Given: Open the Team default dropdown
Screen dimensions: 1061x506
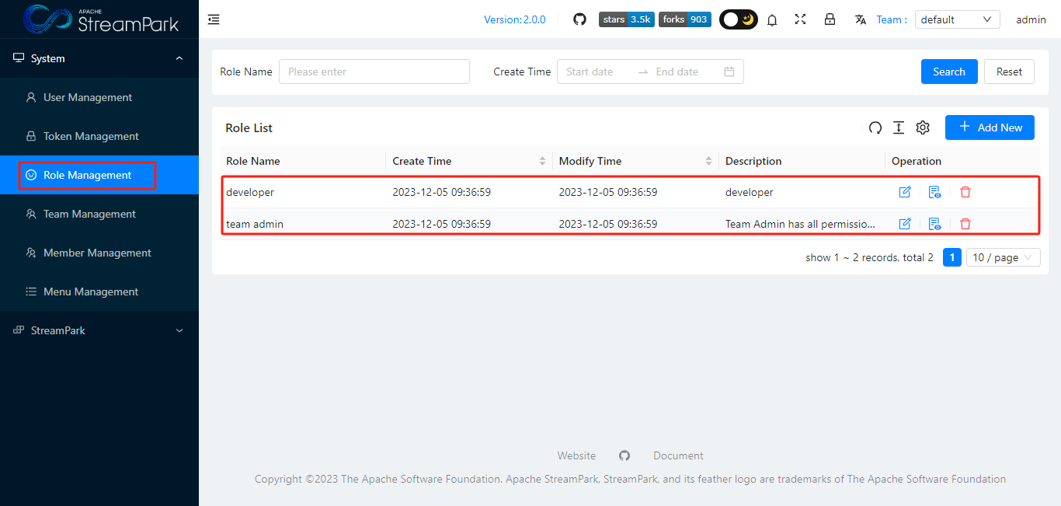Looking at the screenshot, I should [x=957, y=19].
